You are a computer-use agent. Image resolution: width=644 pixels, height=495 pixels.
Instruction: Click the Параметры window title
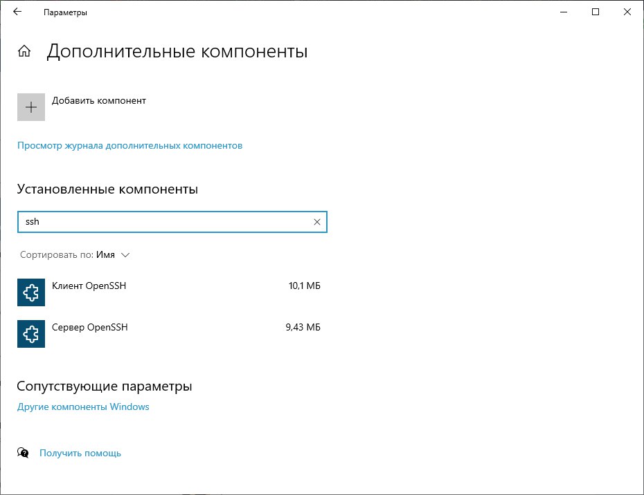tap(65, 12)
